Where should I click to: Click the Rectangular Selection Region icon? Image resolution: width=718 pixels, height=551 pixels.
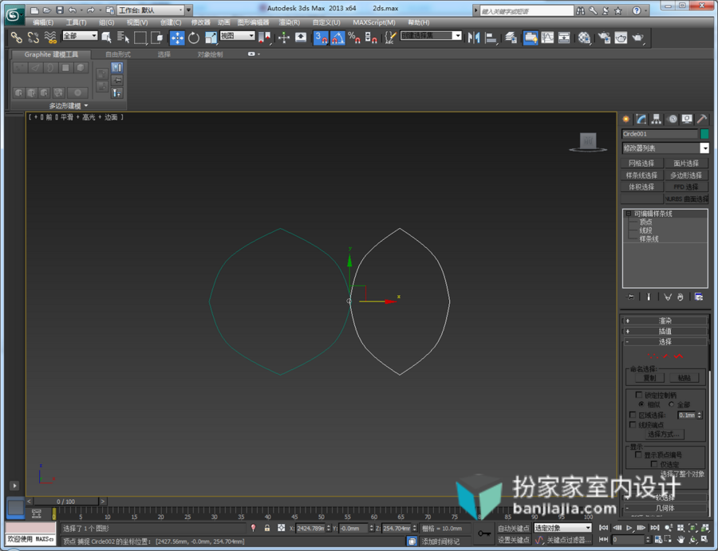pos(140,38)
